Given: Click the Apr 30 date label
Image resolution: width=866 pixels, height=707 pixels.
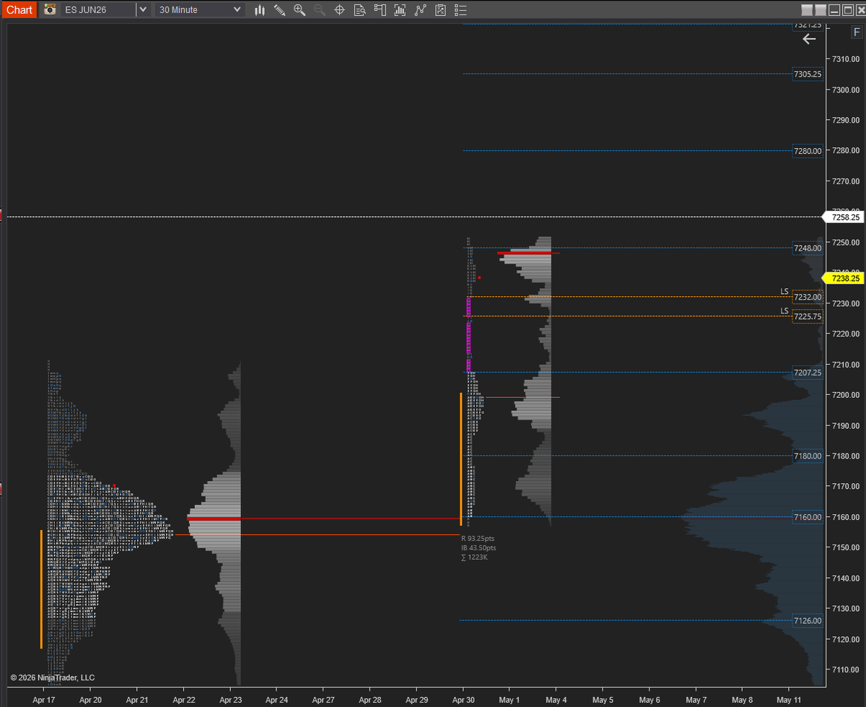Looking at the screenshot, I should [463, 700].
